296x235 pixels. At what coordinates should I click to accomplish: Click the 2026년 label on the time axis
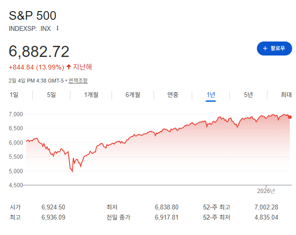coord(266,191)
